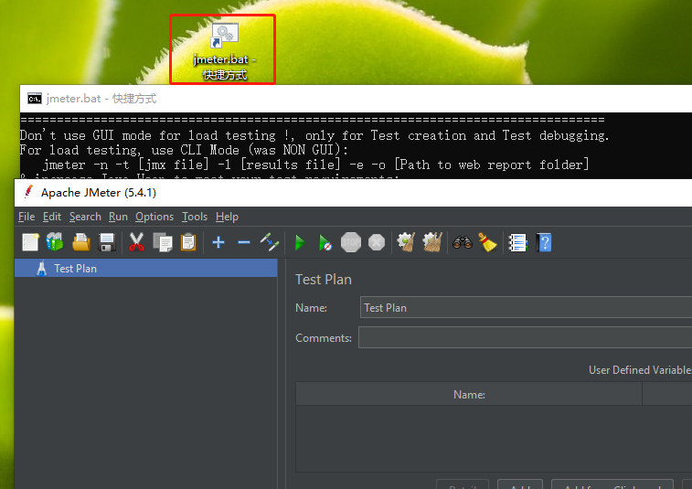Open the Options menu
Viewport: 692px width, 489px height.
(154, 217)
